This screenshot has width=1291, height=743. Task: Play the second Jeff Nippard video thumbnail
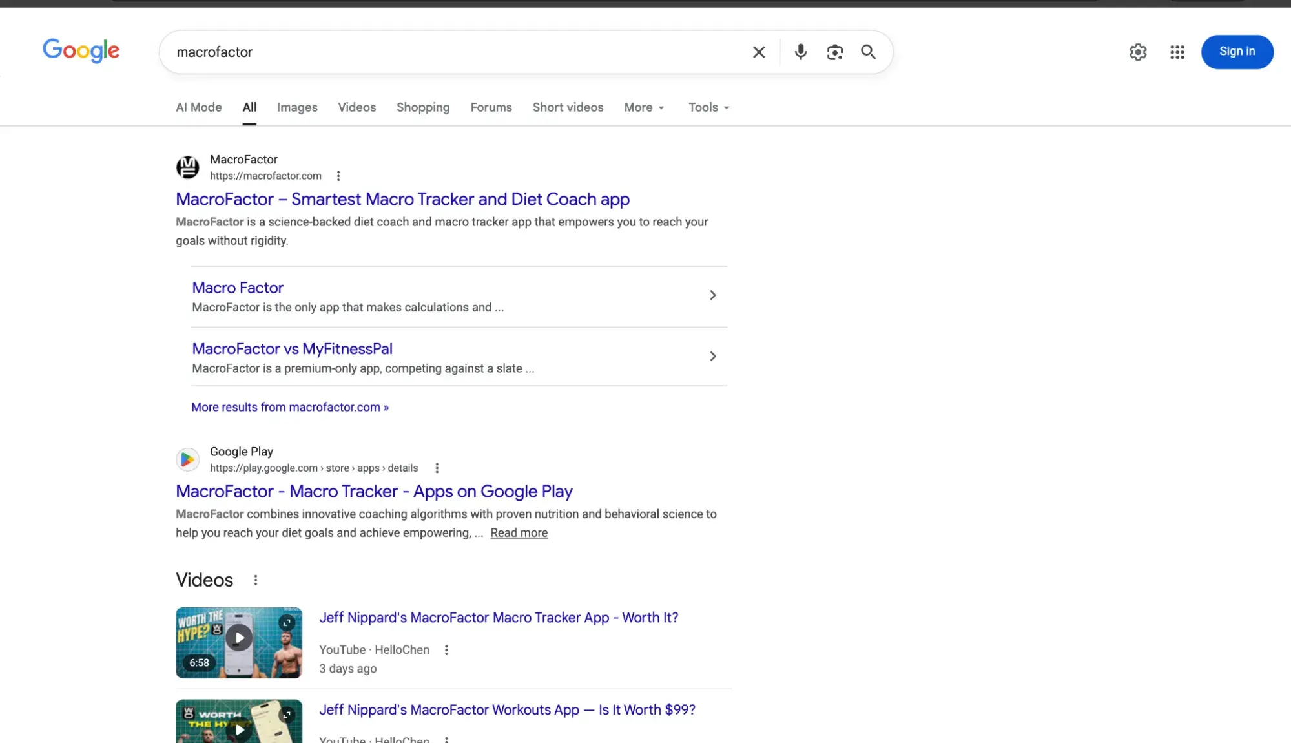tap(239, 722)
